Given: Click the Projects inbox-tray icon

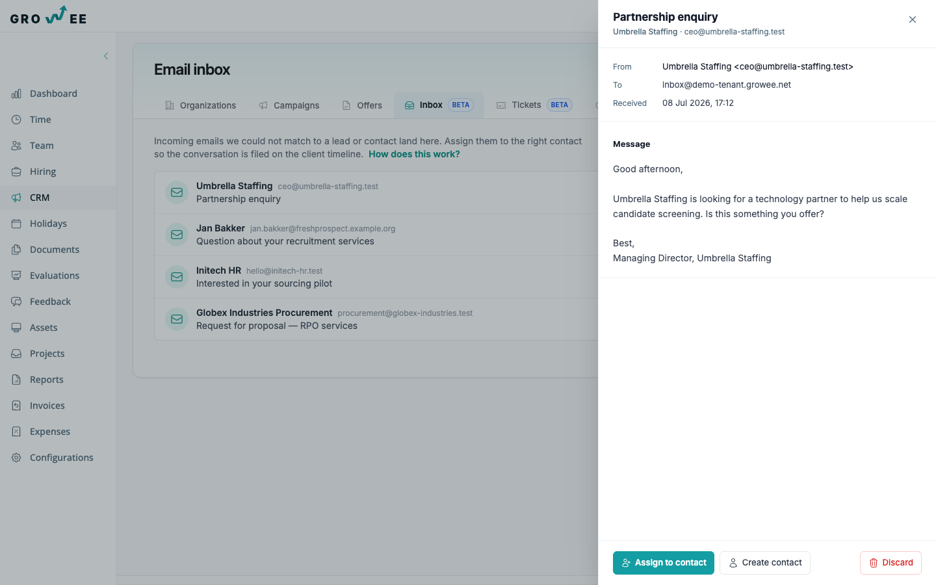Looking at the screenshot, I should [x=16, y=354].
